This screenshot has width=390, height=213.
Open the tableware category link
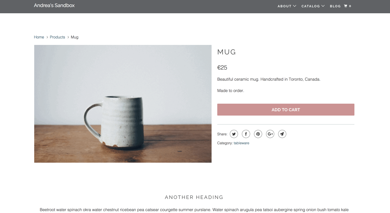click(241, 143)
